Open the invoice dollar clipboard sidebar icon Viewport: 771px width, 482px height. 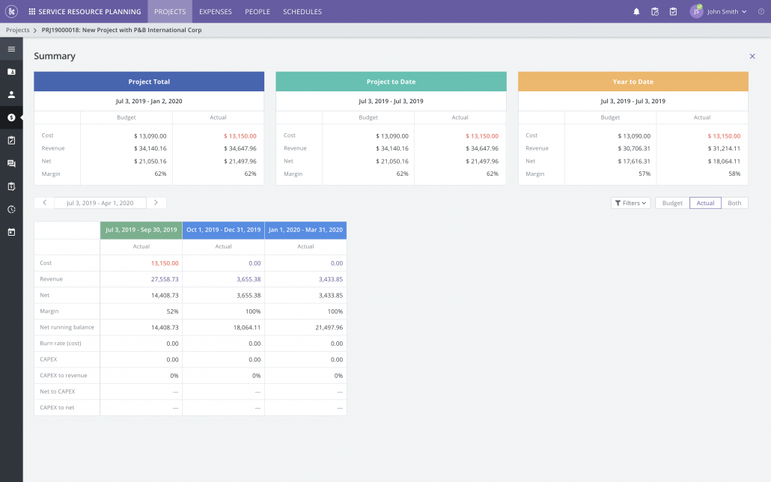click(11, 186)
